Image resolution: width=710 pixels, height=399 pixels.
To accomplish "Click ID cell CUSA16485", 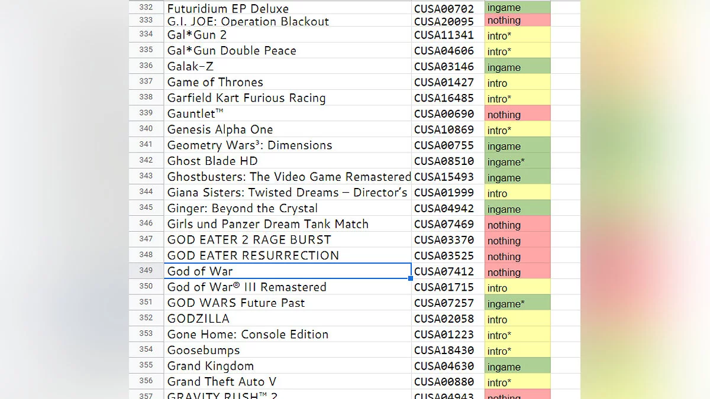I will pyautogui.click(x=448, y=98).
